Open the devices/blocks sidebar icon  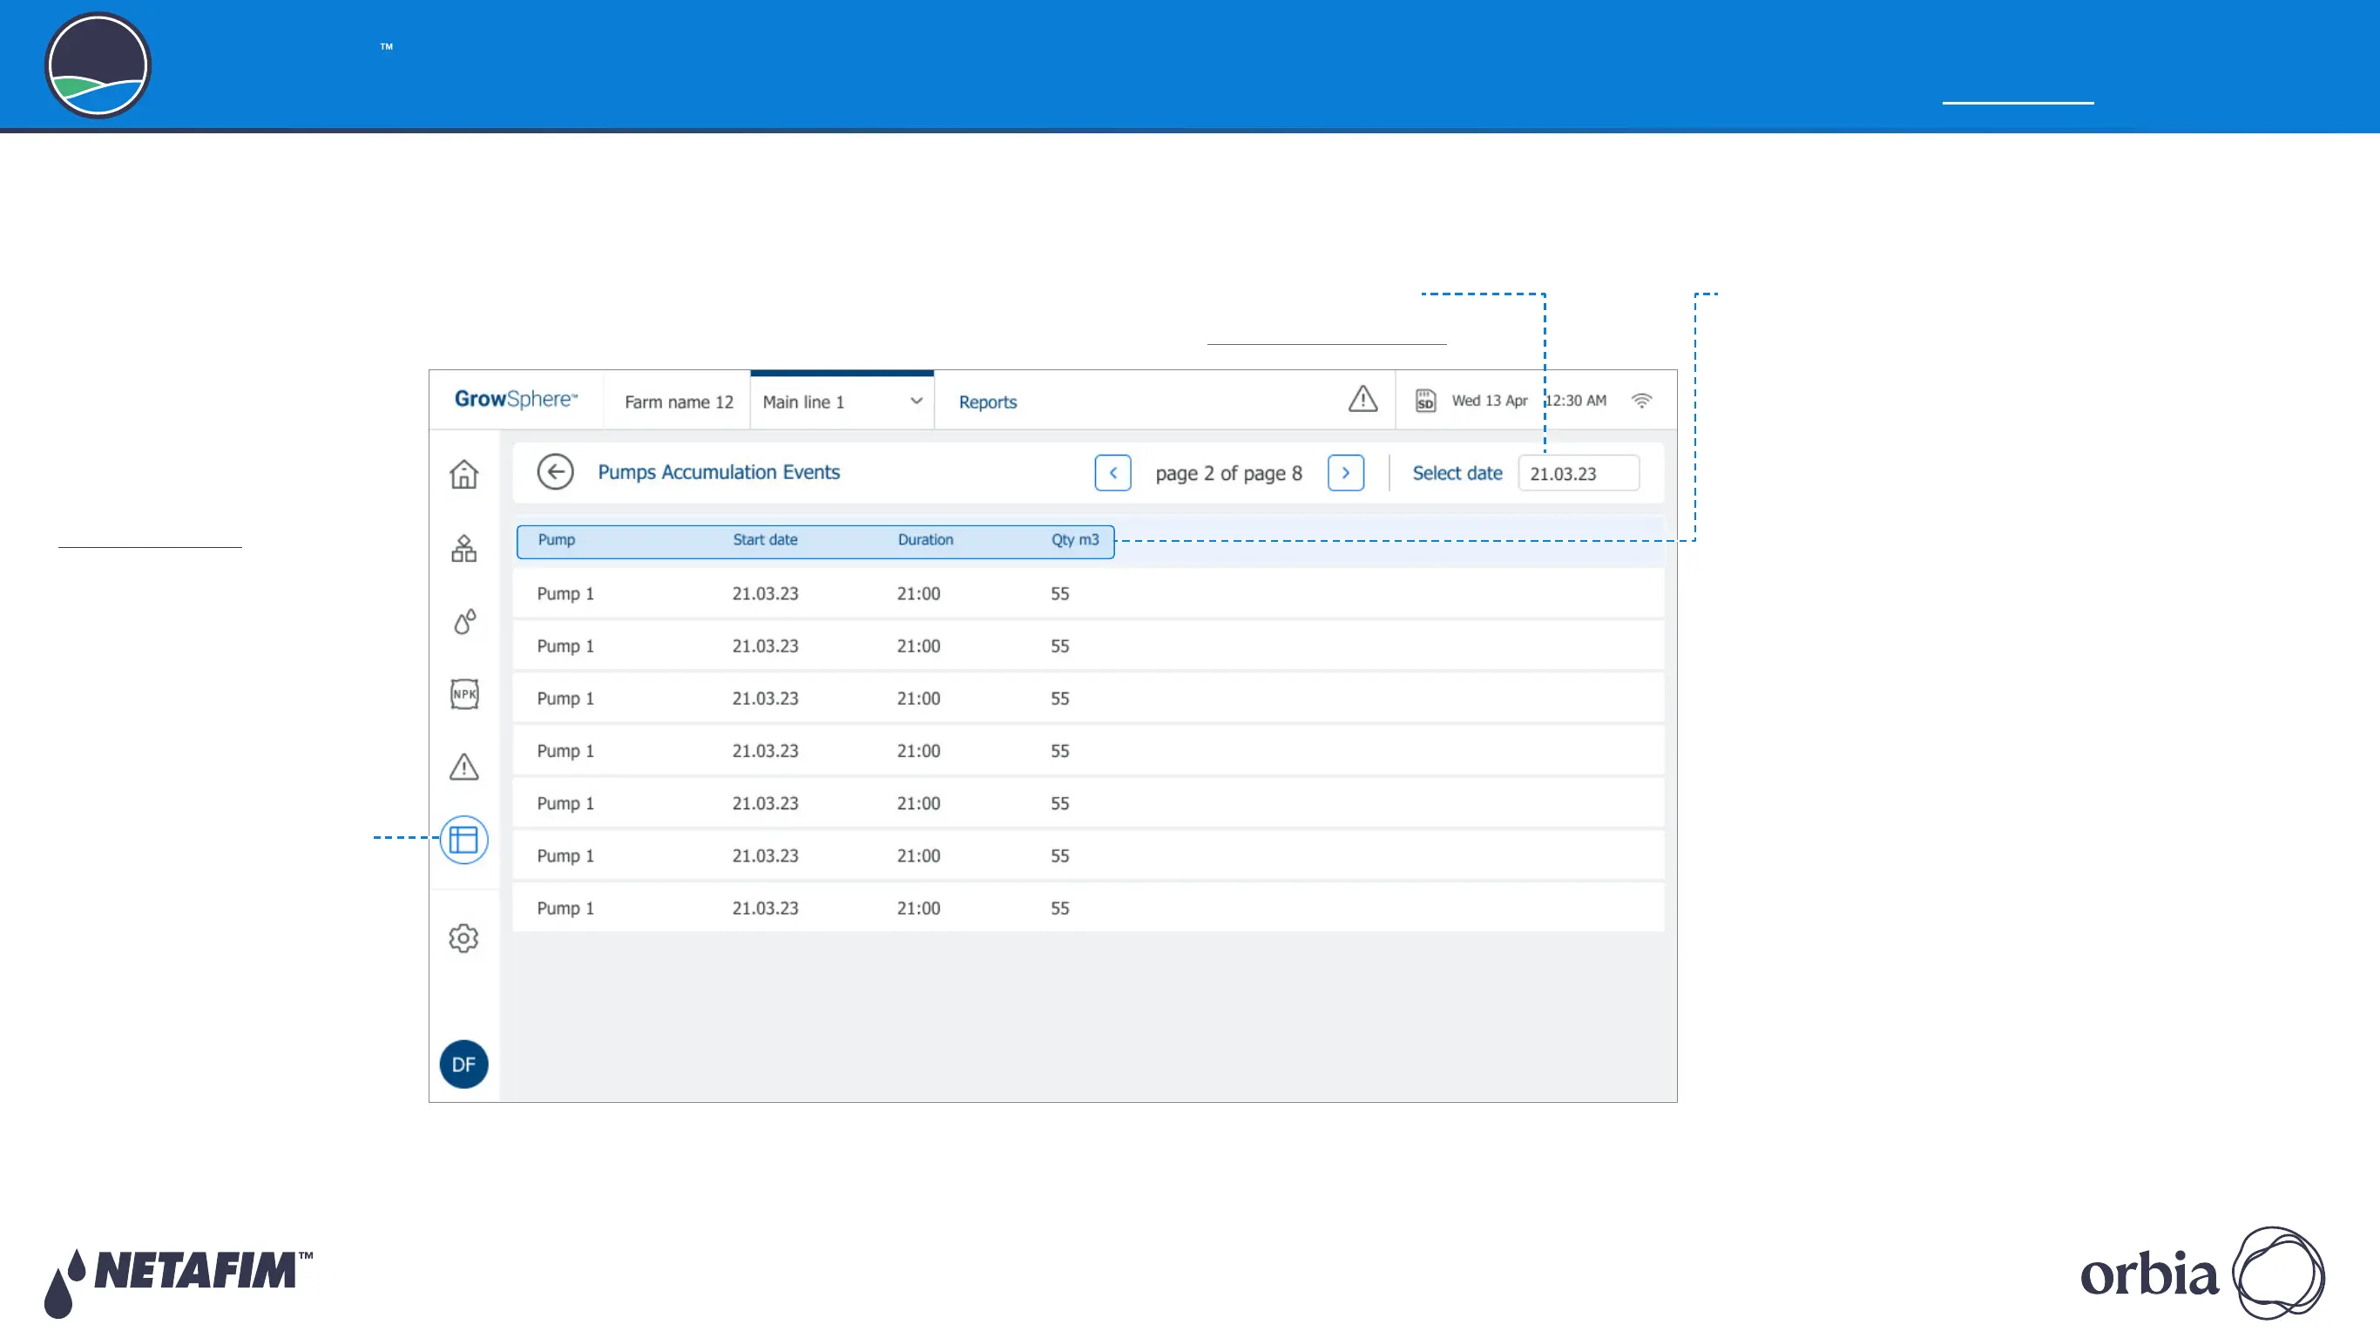coord(463,548)
